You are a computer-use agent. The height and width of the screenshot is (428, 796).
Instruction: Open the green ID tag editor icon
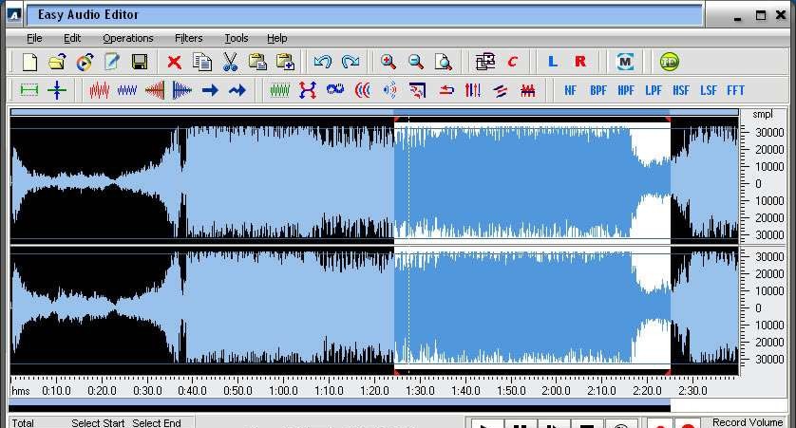click(x=670, y=63)
